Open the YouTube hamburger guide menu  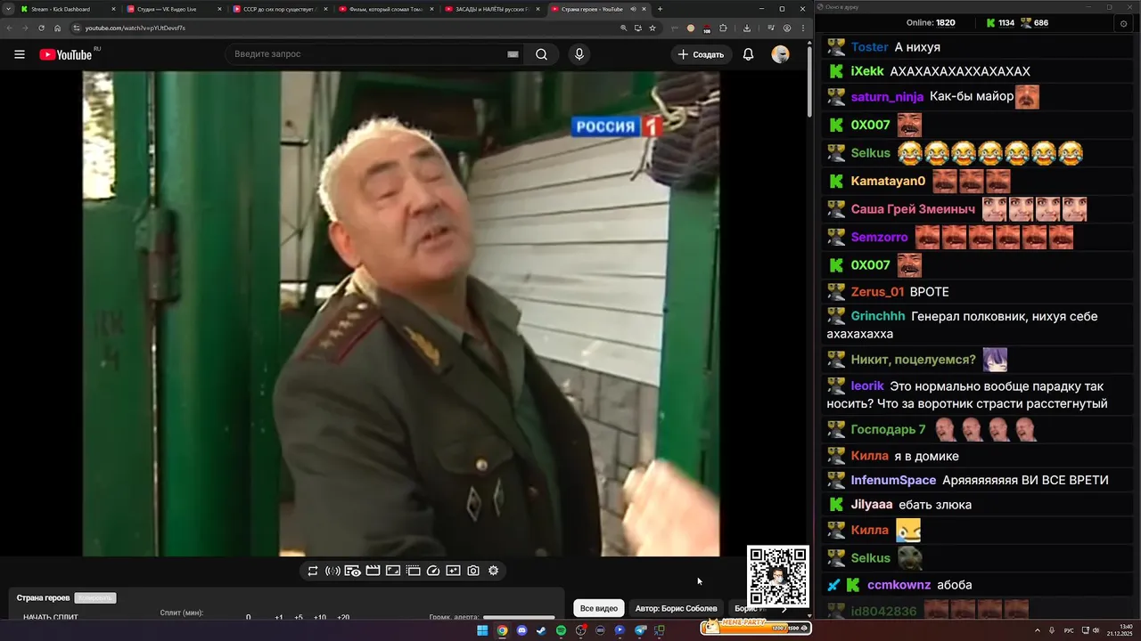[x=20, y=54]
